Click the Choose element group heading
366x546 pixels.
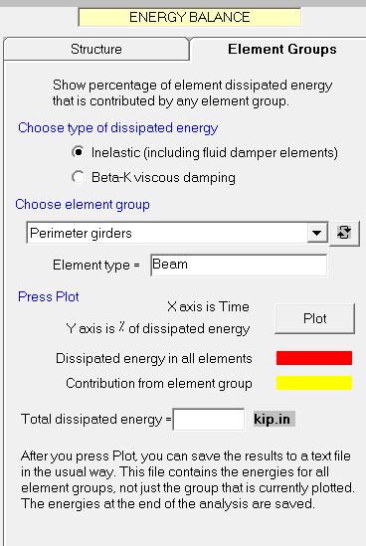tap(83, 205)
